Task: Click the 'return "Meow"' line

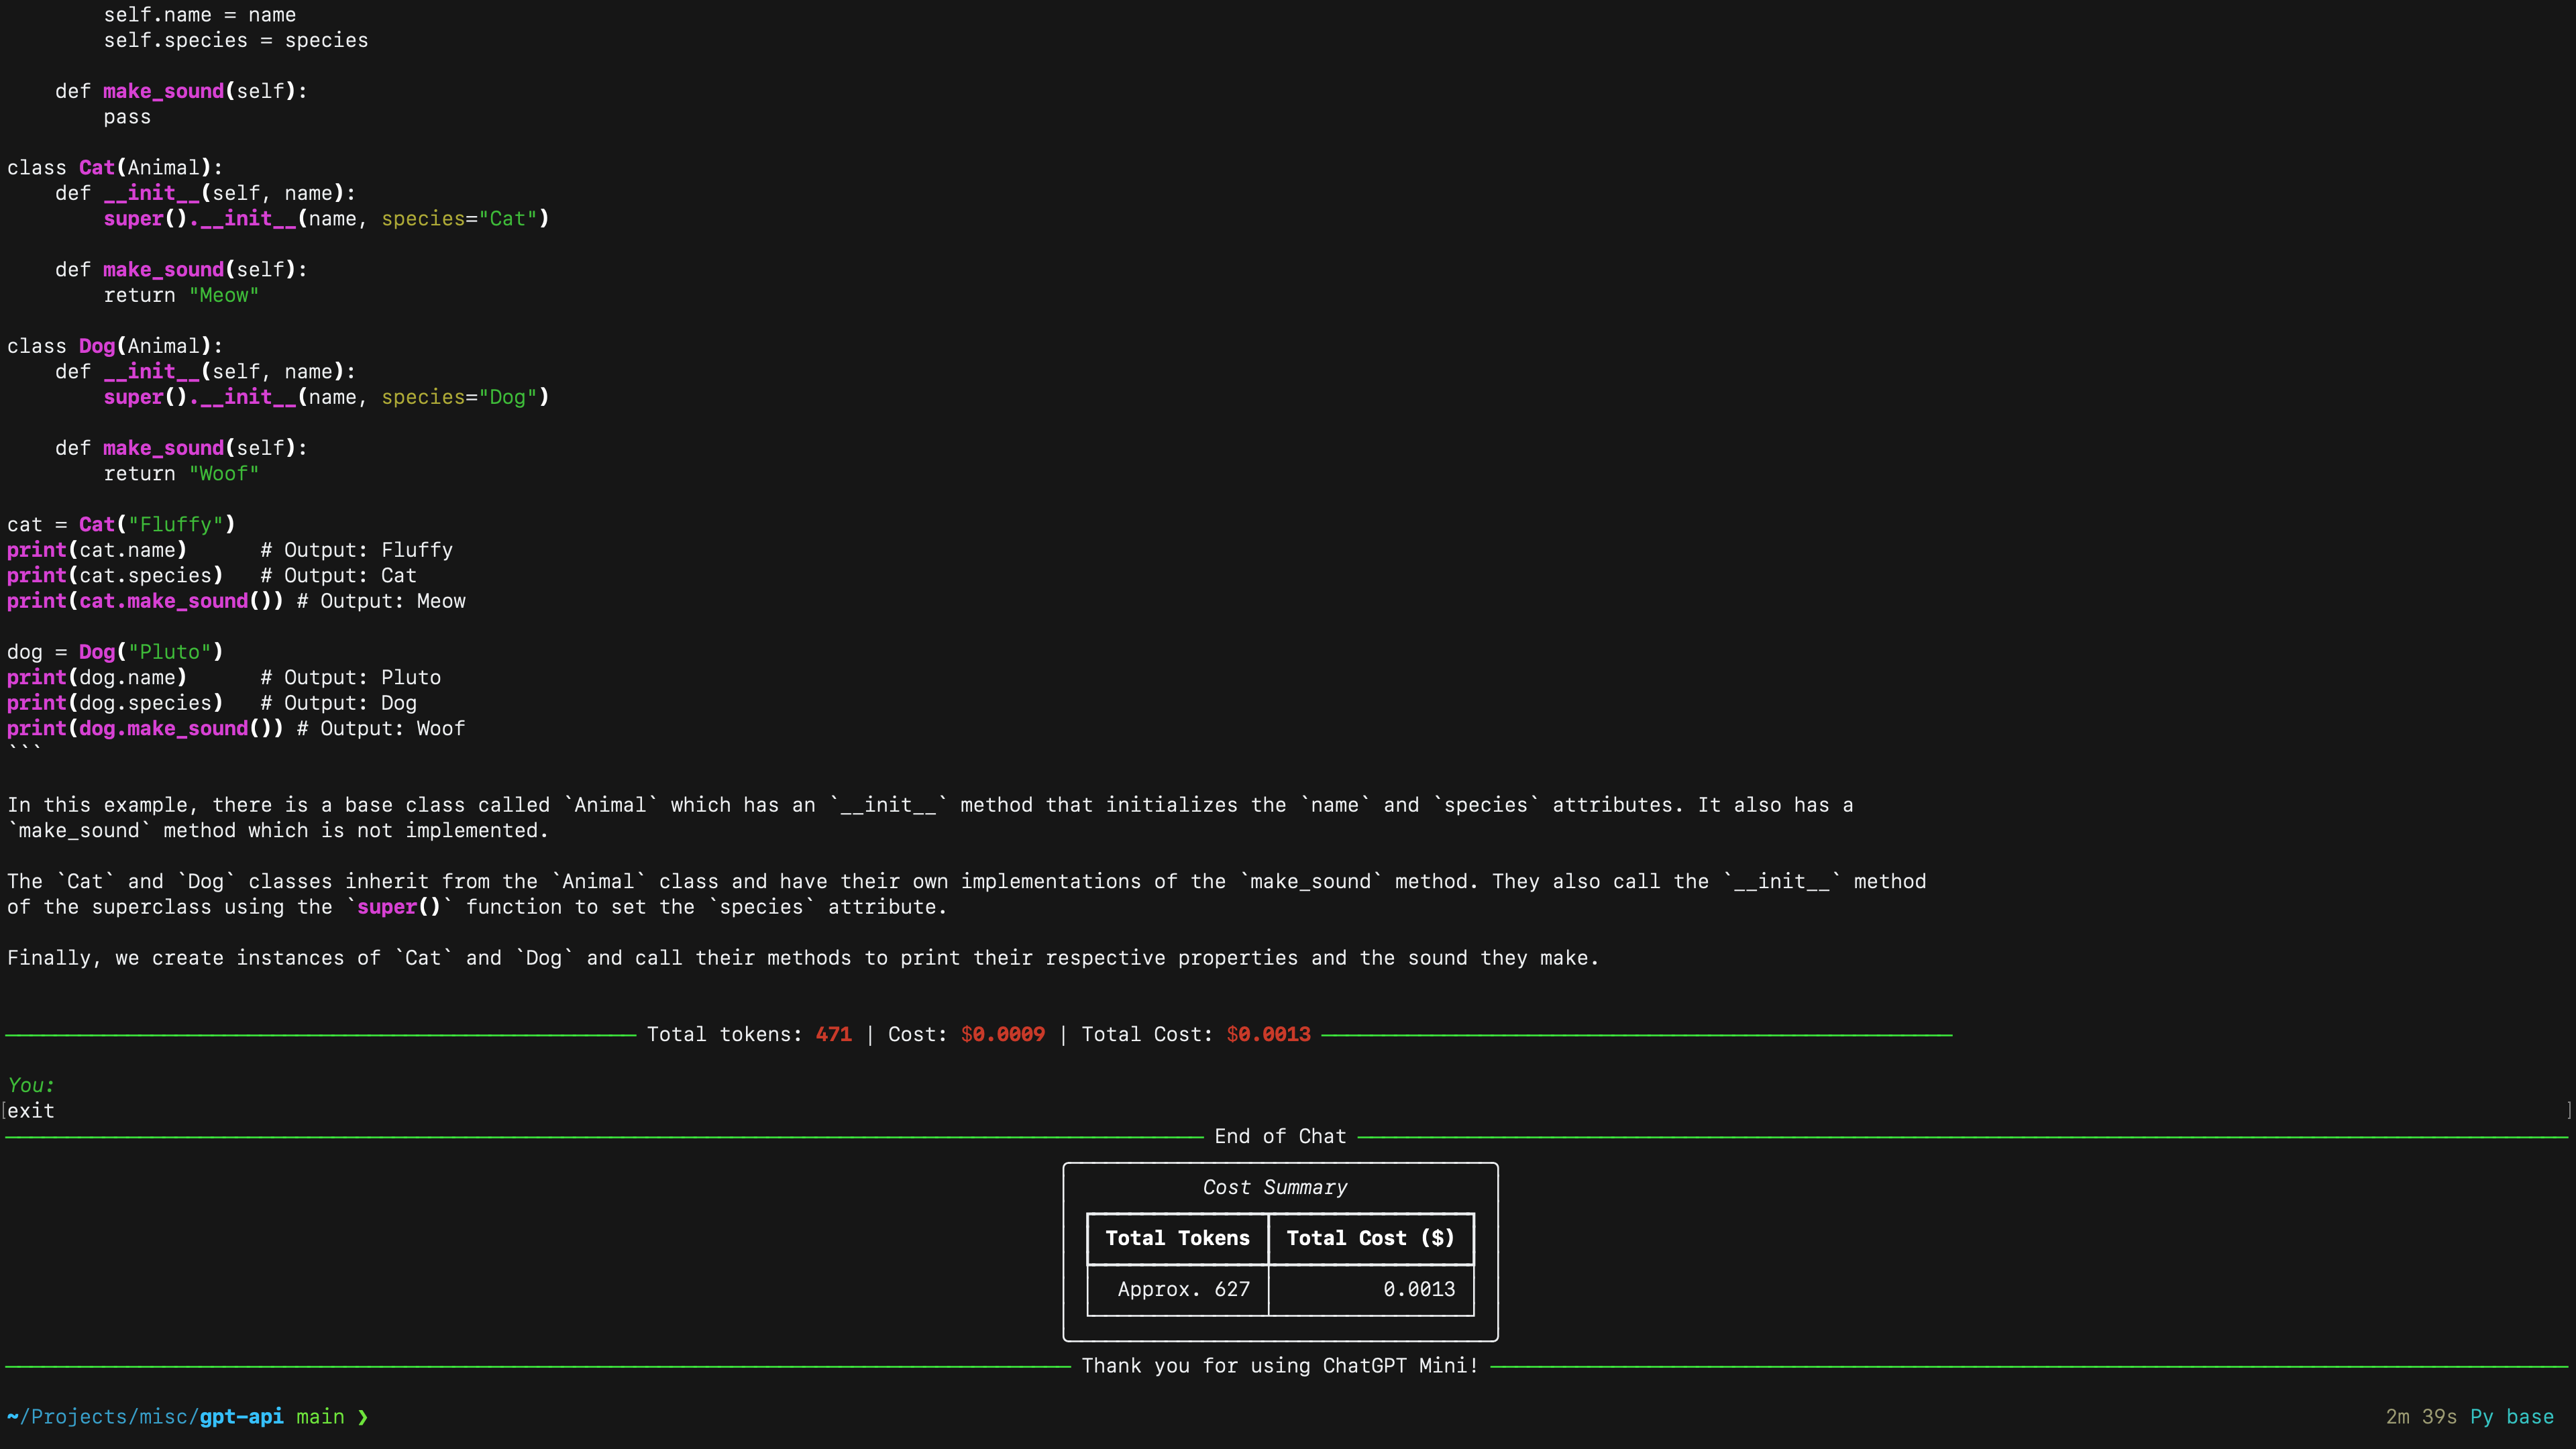Action: tap(181, 295)
